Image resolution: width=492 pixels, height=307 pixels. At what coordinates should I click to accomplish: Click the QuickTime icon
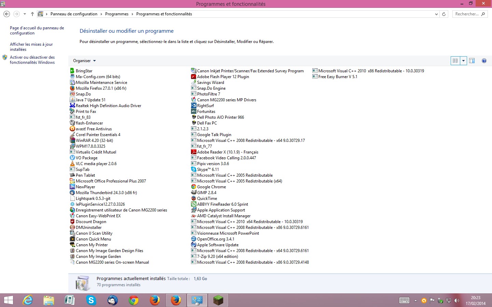tap(193, 199)
